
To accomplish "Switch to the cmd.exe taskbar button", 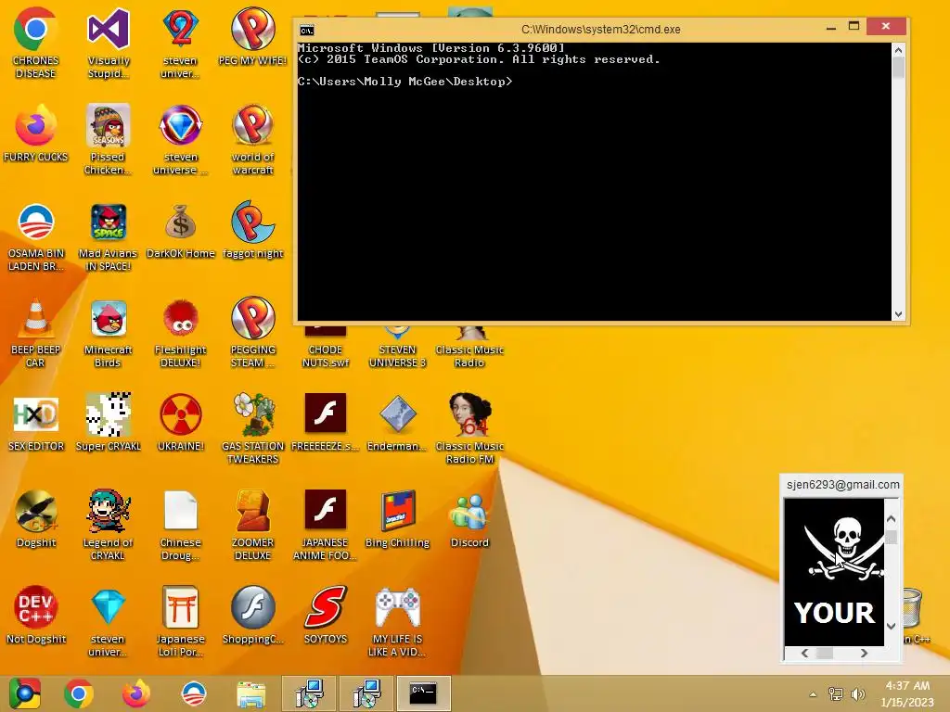I will (423, 693).
